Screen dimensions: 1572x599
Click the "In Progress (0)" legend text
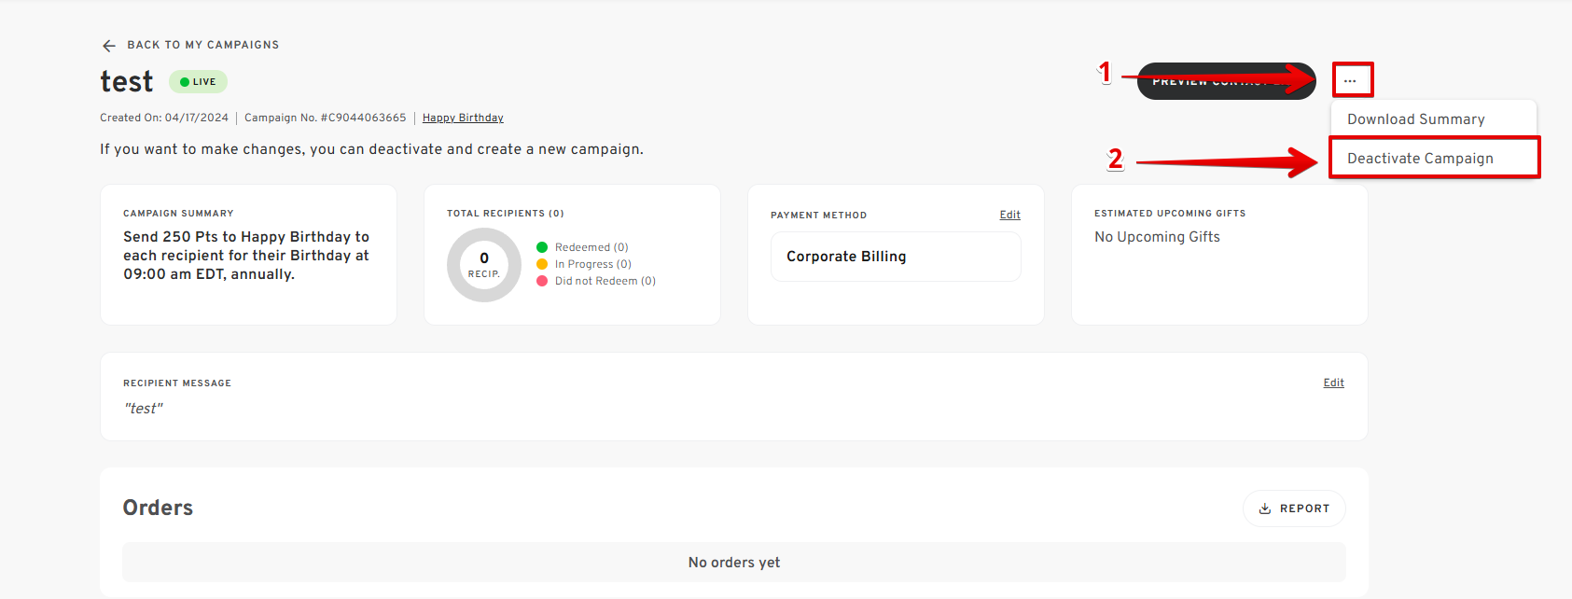point(593,264)
